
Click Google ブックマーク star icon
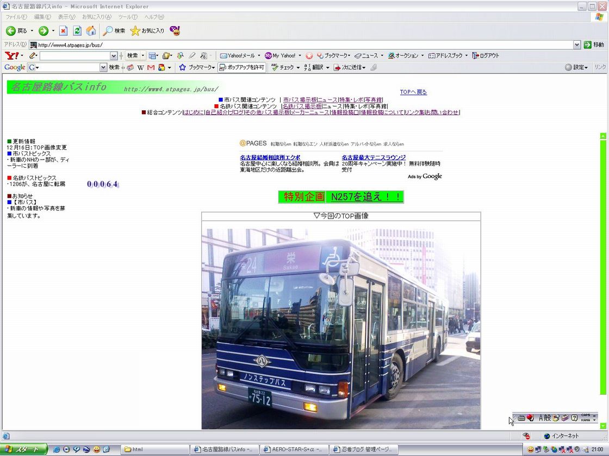183,67
